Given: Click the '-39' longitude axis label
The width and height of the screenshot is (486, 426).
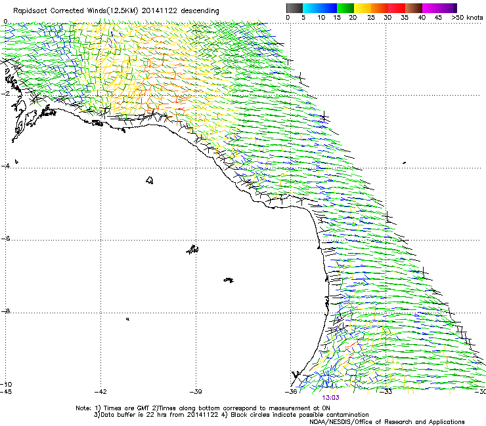Looking at the screenshot, I should (x=196, y=392).
